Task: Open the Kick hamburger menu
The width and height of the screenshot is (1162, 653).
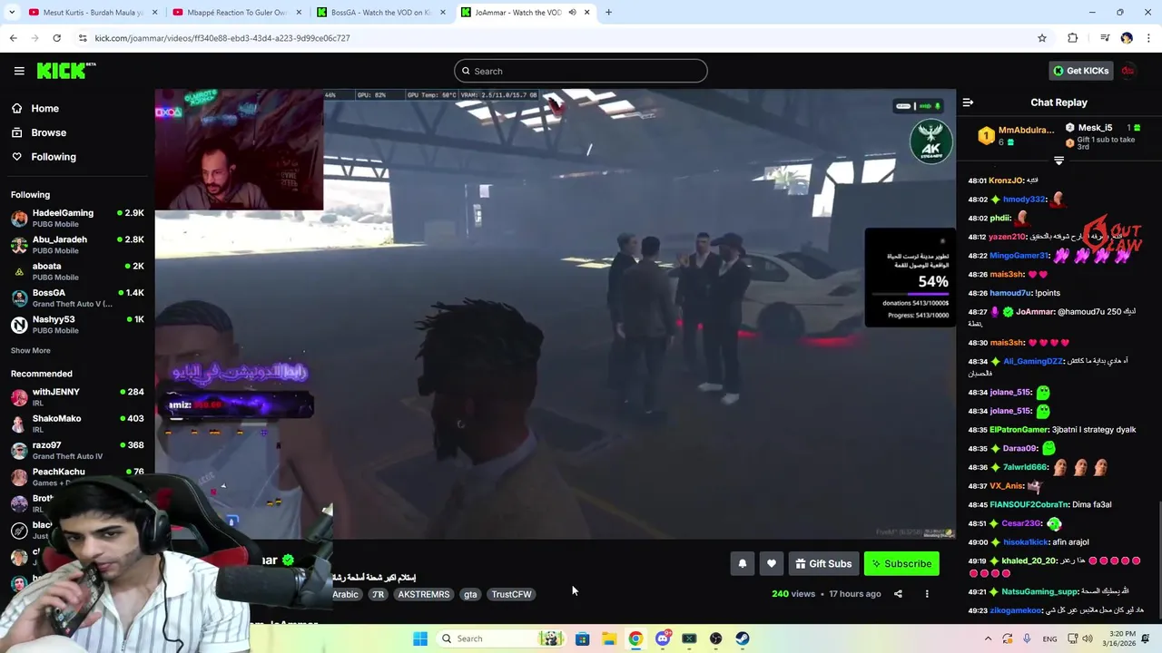Action: point(19,71)
